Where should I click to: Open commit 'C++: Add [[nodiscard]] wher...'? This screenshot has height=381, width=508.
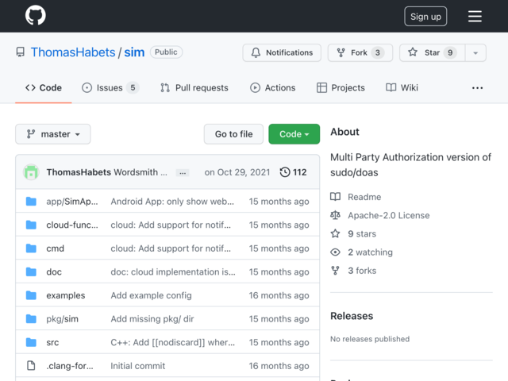173,342
